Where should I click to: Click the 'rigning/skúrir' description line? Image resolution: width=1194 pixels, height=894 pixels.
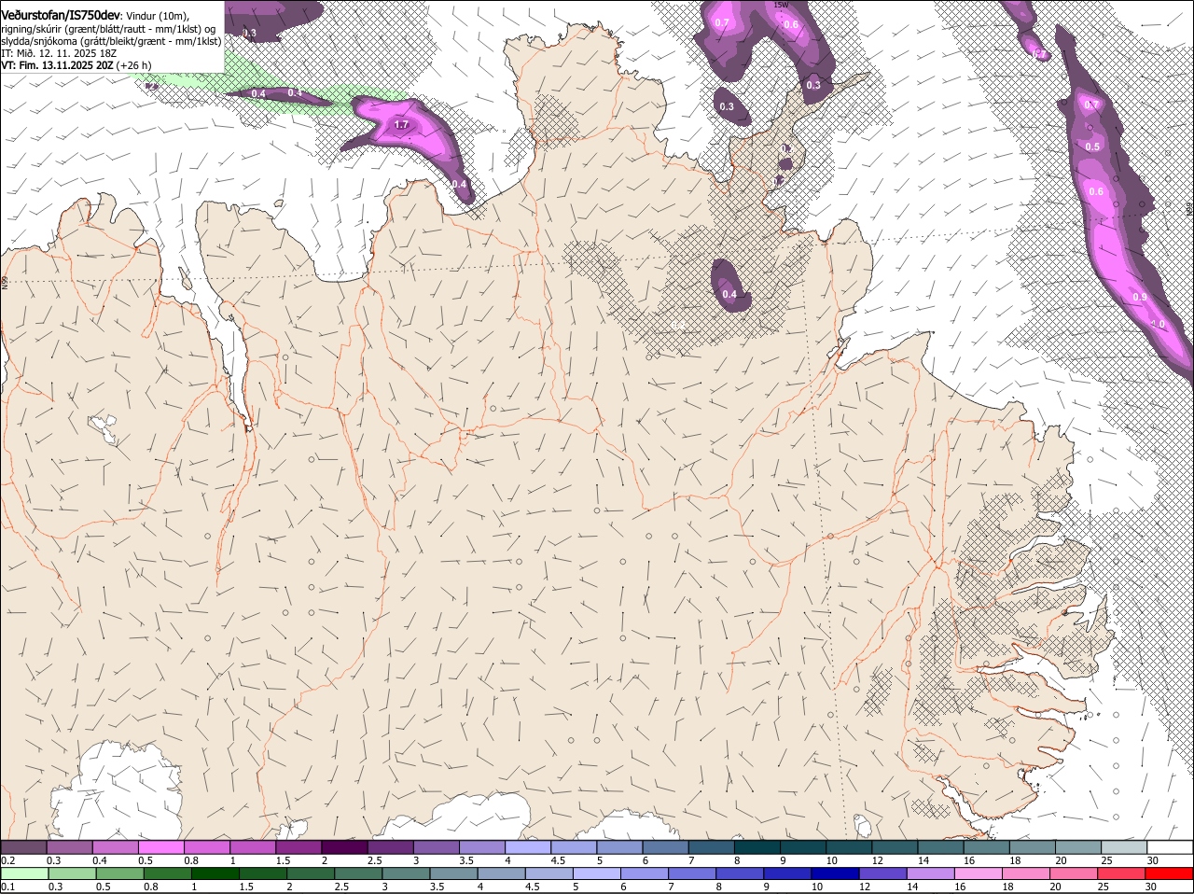coord(110,29)
